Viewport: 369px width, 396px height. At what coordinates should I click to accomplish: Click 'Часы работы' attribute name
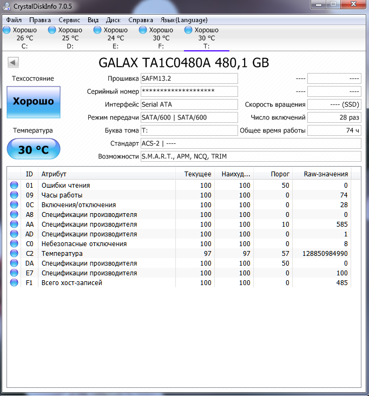point(62,195)
